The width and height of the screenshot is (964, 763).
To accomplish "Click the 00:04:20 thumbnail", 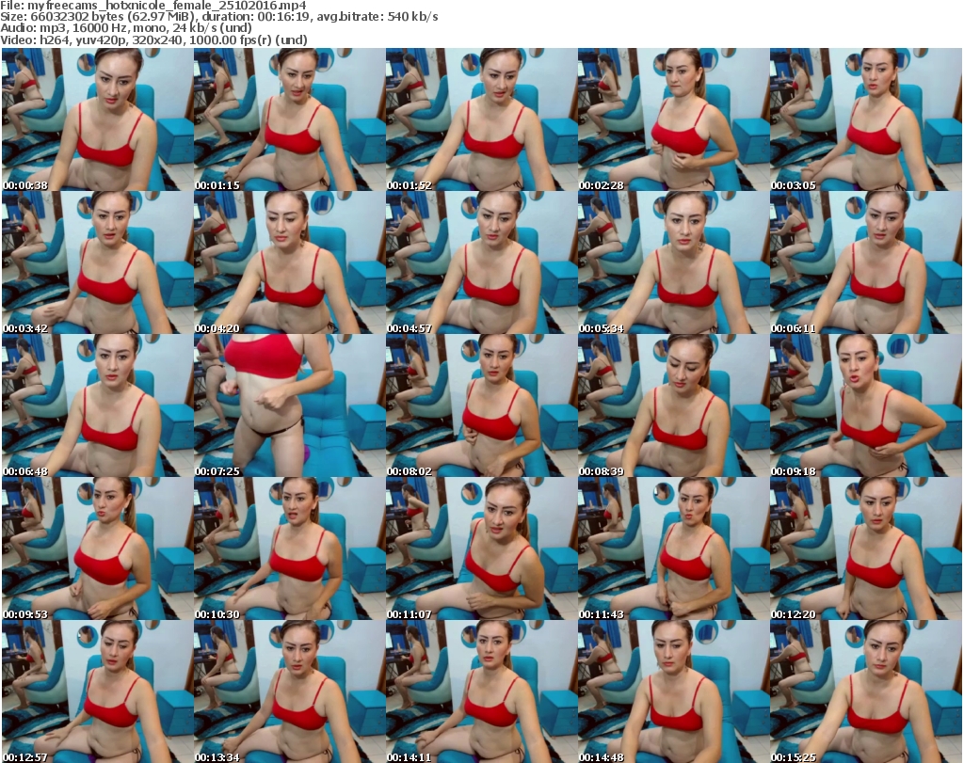I will tap(288, 262).
